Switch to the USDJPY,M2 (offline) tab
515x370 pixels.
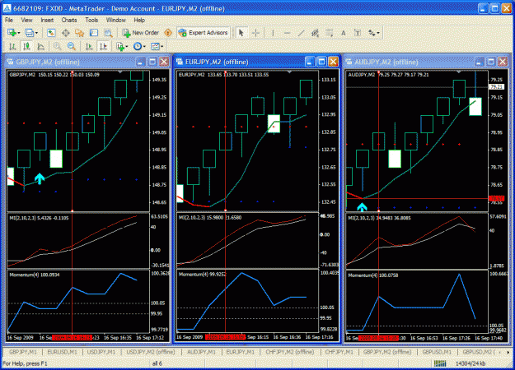(151, 352)
